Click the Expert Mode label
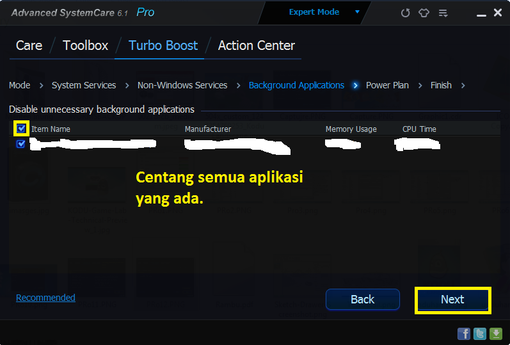This screenshot has height=345, width=510. click(314, 12)
